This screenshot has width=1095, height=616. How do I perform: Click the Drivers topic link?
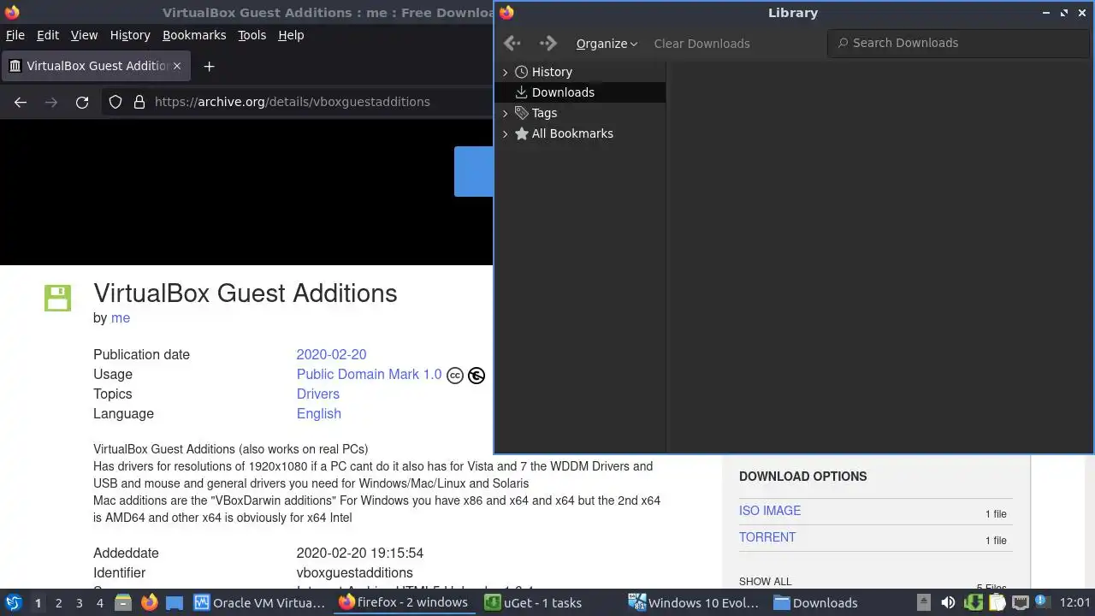click(317, 394)
